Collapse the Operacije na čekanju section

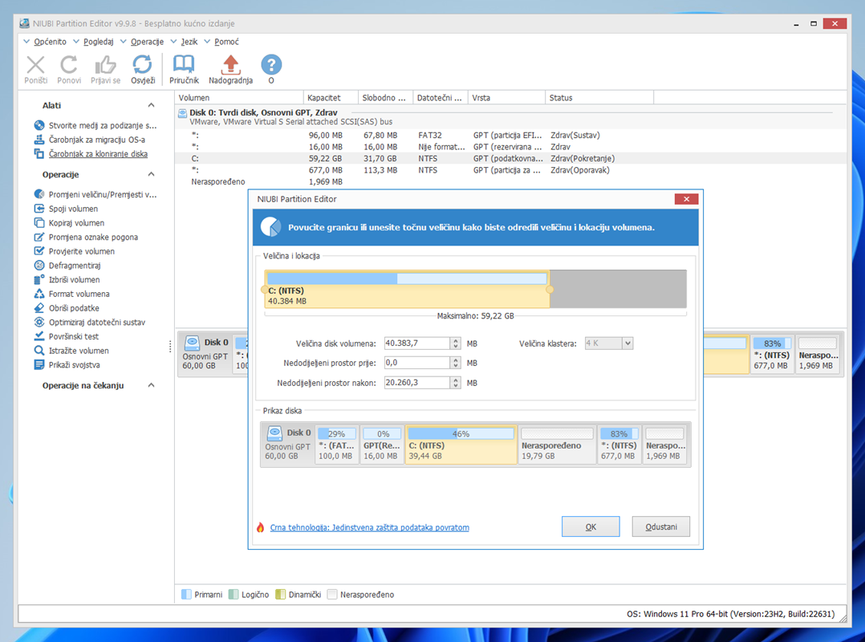(x=151, y=386)
